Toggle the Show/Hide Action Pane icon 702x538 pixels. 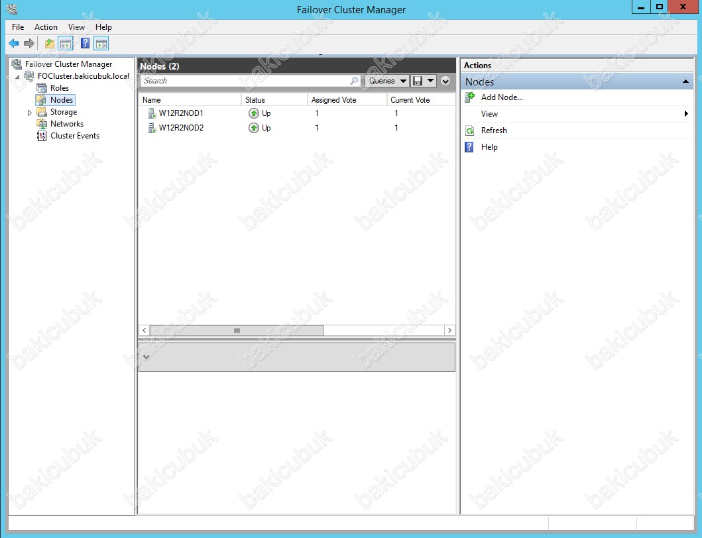(101, 44)
